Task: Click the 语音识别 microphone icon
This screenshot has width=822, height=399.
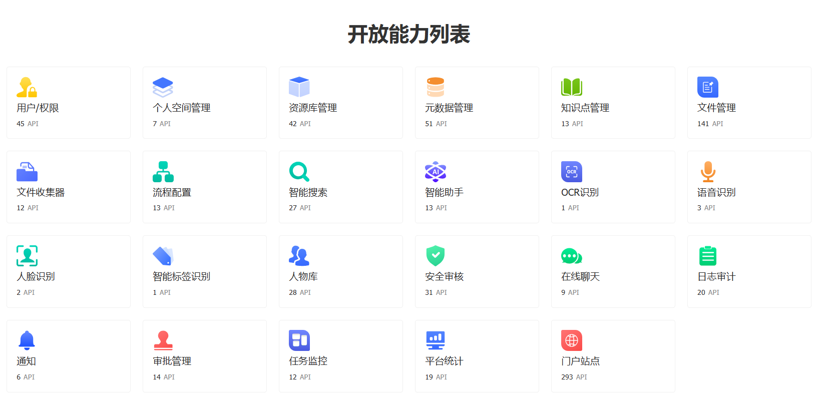Action: [708, 172]
